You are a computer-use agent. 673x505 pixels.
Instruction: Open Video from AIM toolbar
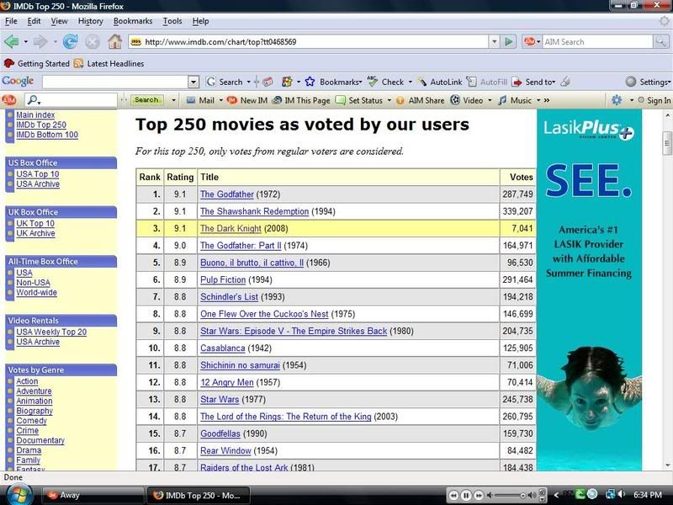pos(467,100)
